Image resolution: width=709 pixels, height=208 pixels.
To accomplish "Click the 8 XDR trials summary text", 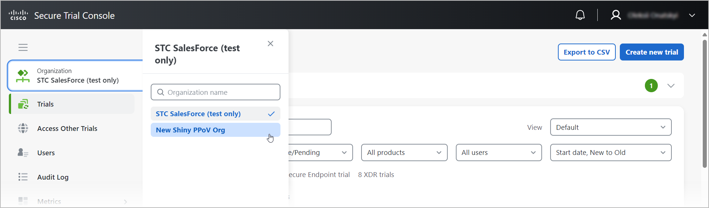I will 376,174.
